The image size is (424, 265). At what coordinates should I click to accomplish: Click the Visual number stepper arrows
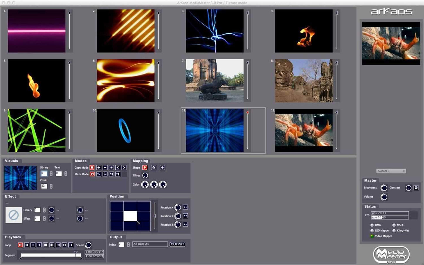[x=51, y=186]
